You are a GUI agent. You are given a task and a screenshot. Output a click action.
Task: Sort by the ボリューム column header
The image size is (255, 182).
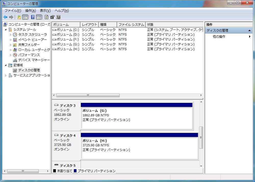[x=66, y=24]
